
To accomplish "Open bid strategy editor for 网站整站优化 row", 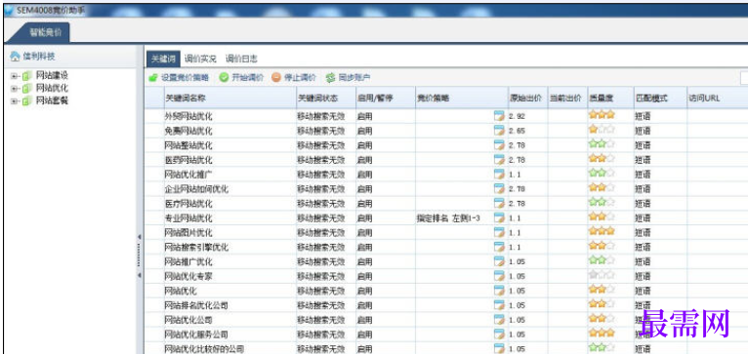I will (x=499, y=145).
